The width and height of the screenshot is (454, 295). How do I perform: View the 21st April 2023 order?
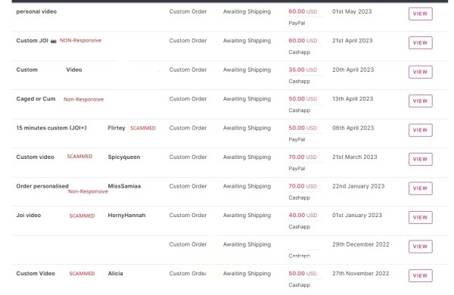click(x=421, y=42)
